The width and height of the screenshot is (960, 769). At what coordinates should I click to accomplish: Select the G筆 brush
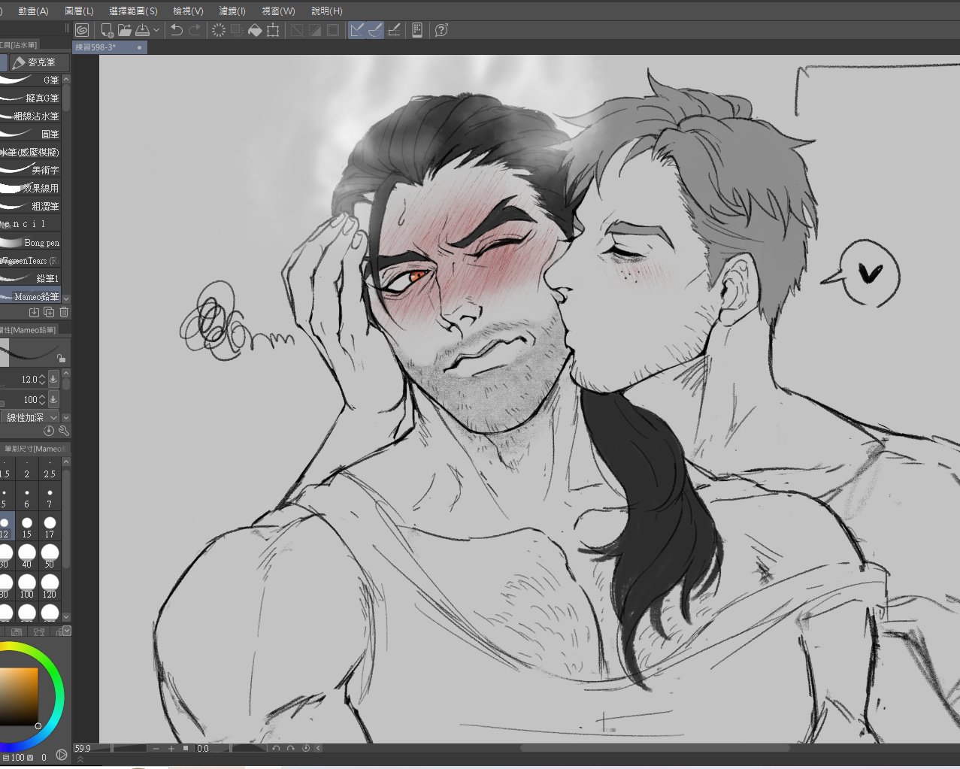pos(30,80)
